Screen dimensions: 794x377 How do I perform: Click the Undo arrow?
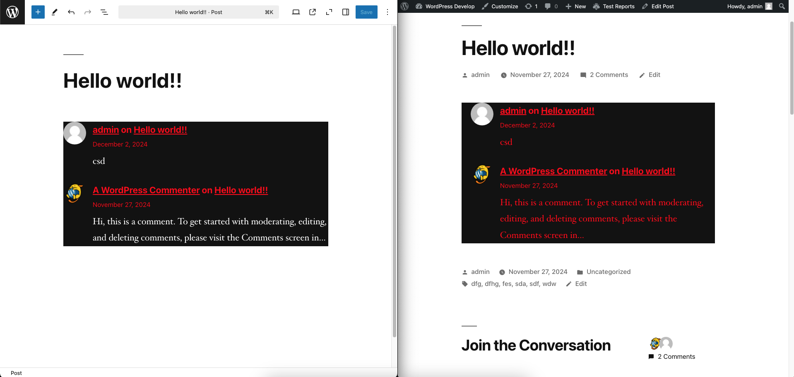click(71, 12)
